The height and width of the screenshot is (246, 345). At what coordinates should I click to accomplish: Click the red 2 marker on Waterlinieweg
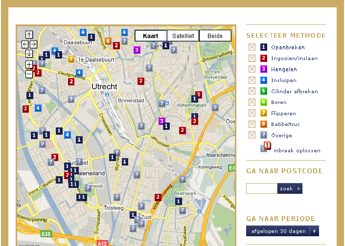(x=158, y=197)
